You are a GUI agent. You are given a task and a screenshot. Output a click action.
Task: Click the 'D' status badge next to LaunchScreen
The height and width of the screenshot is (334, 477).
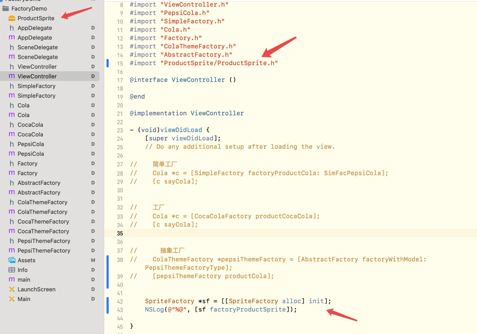(x=93, y=289)
